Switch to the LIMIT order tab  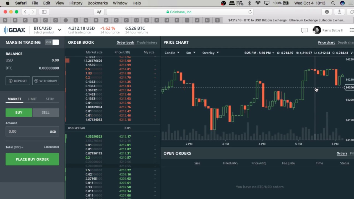32,99
